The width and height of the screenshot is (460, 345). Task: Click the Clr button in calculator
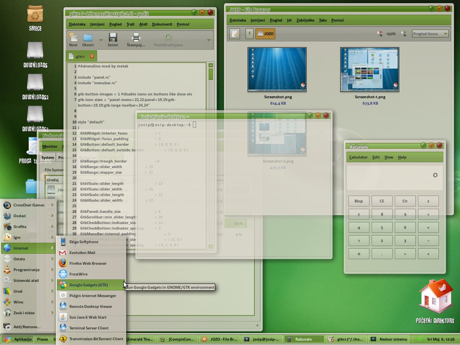(405, 201)
